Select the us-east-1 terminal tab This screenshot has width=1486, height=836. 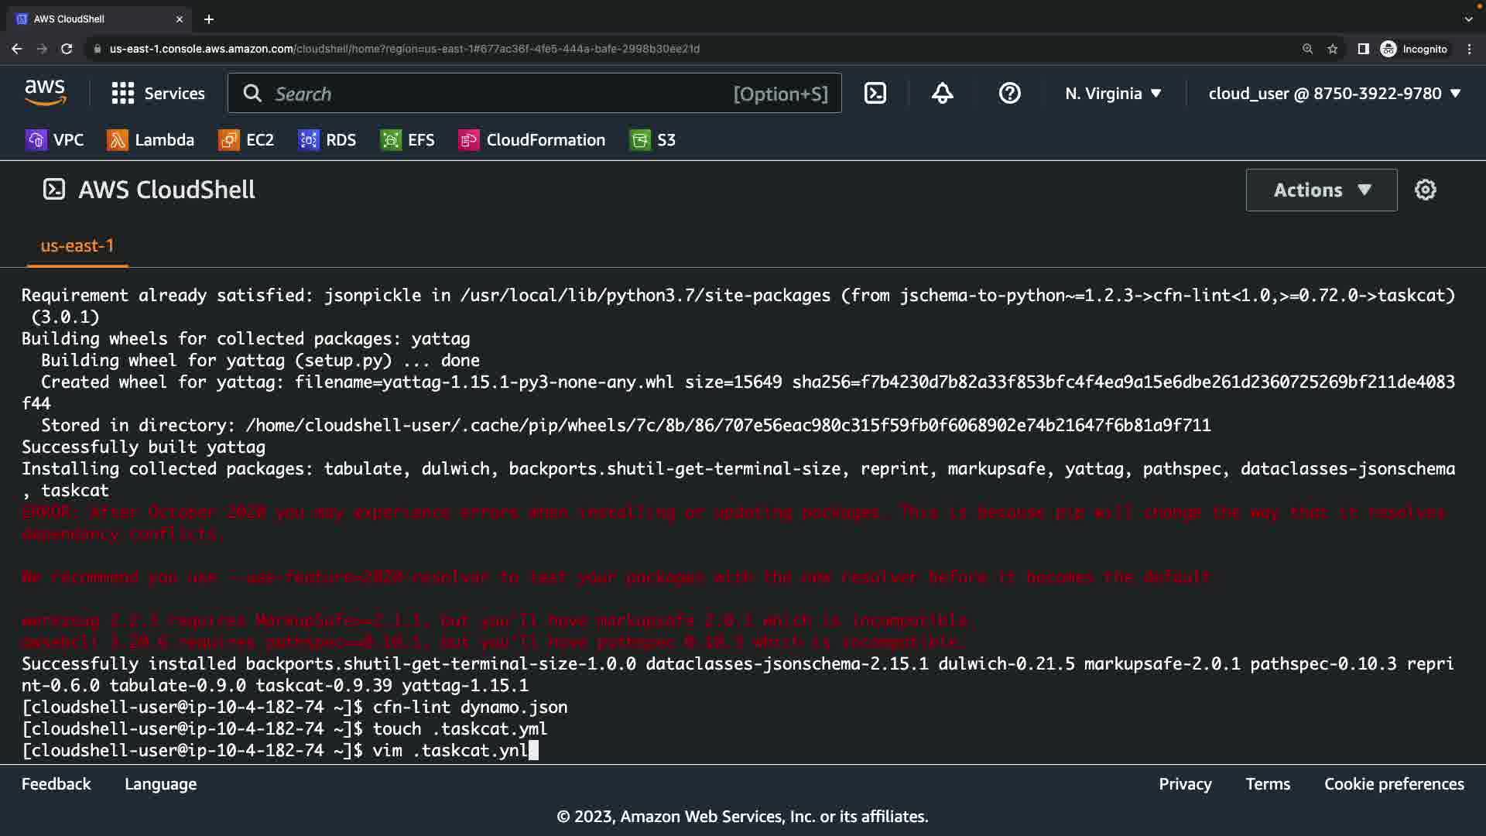77,246
